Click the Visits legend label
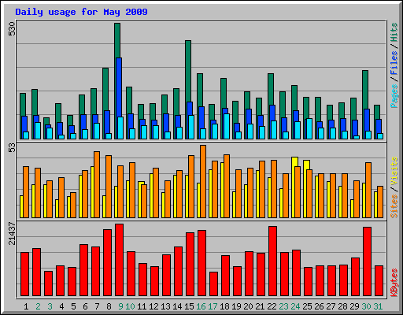This screenshot has height=315, width=403. 394,172
